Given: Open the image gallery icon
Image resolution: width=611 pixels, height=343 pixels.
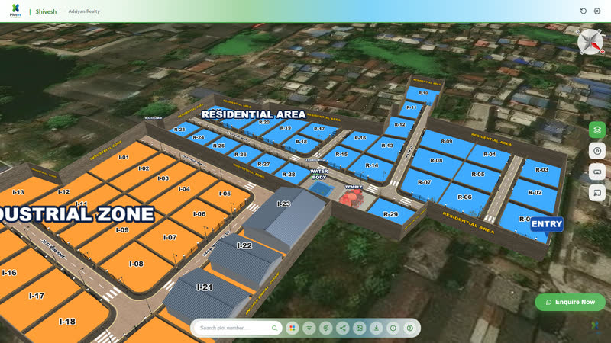Looking at the screenshot, I should [359, 329].
